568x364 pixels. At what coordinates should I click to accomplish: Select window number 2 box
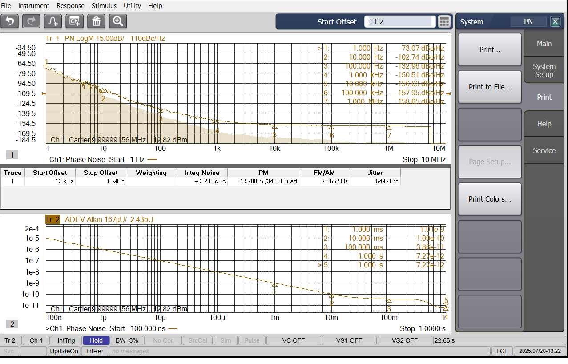pos(12,324)
